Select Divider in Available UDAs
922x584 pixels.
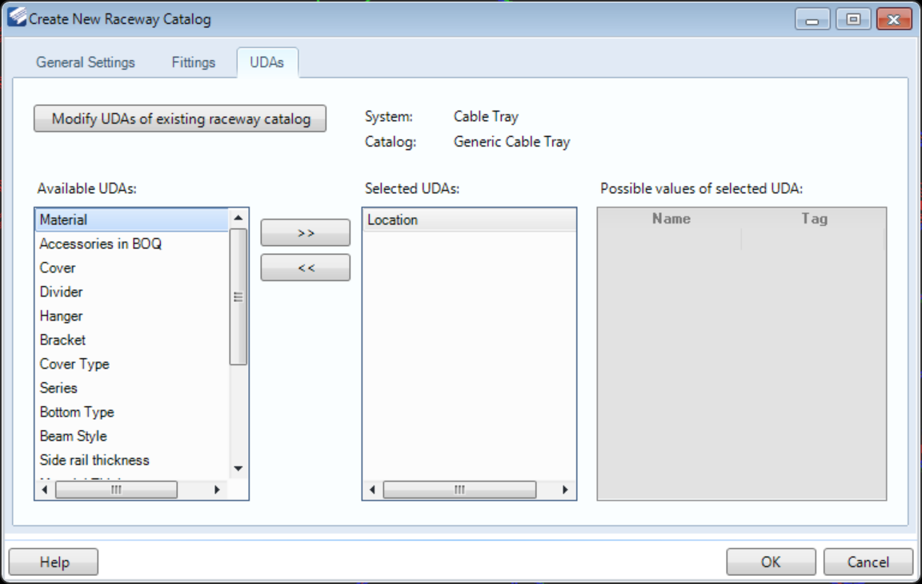[x=132, y=292]
